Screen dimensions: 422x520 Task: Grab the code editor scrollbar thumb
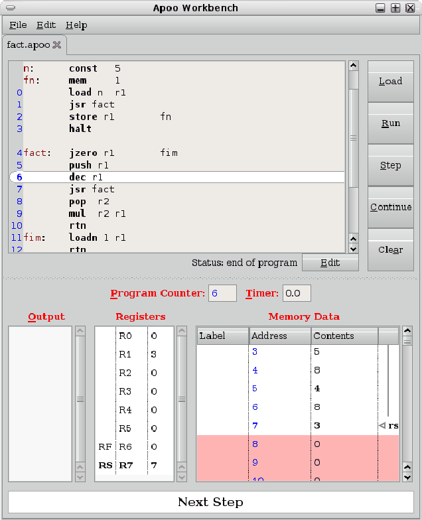coord(354,138)
